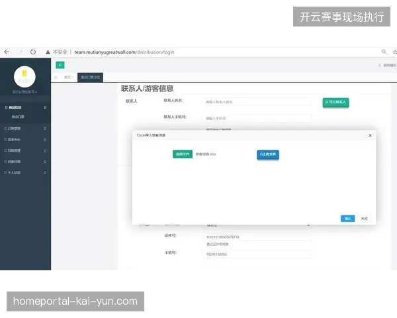Open 个人信息 in the sidebar
Viewport: 397px width, 318px height.
coord(14,173)
